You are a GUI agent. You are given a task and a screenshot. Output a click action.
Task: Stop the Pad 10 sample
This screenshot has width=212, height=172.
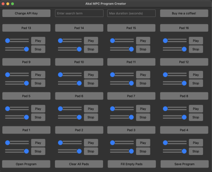(91, 83)
